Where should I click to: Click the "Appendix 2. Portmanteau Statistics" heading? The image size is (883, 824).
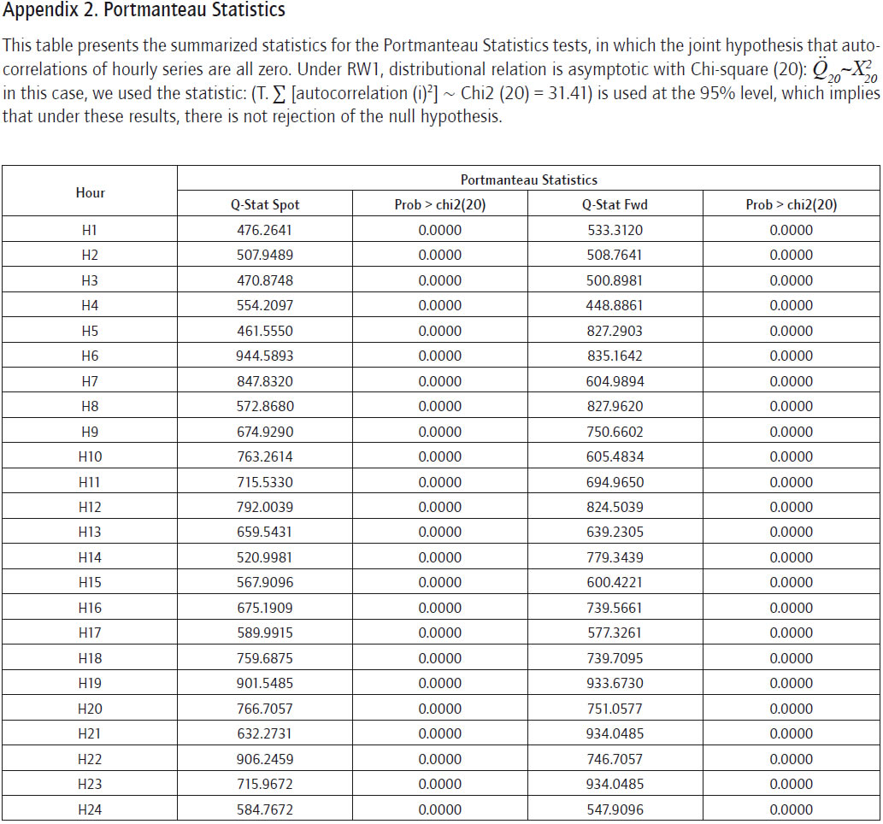click(x=144, y=11)
